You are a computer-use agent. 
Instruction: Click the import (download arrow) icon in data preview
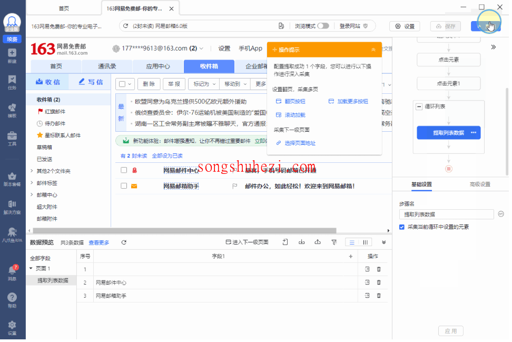[301, 242]
